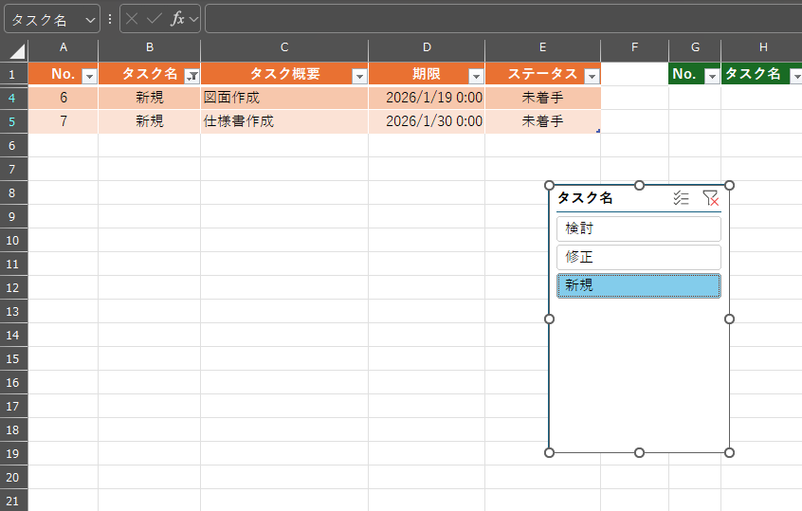
Task: Select column C header
Action: point(284,47)
